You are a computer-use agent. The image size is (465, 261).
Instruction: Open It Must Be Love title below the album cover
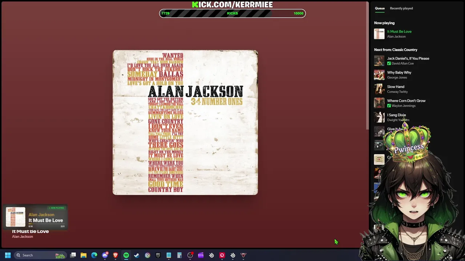31,231
